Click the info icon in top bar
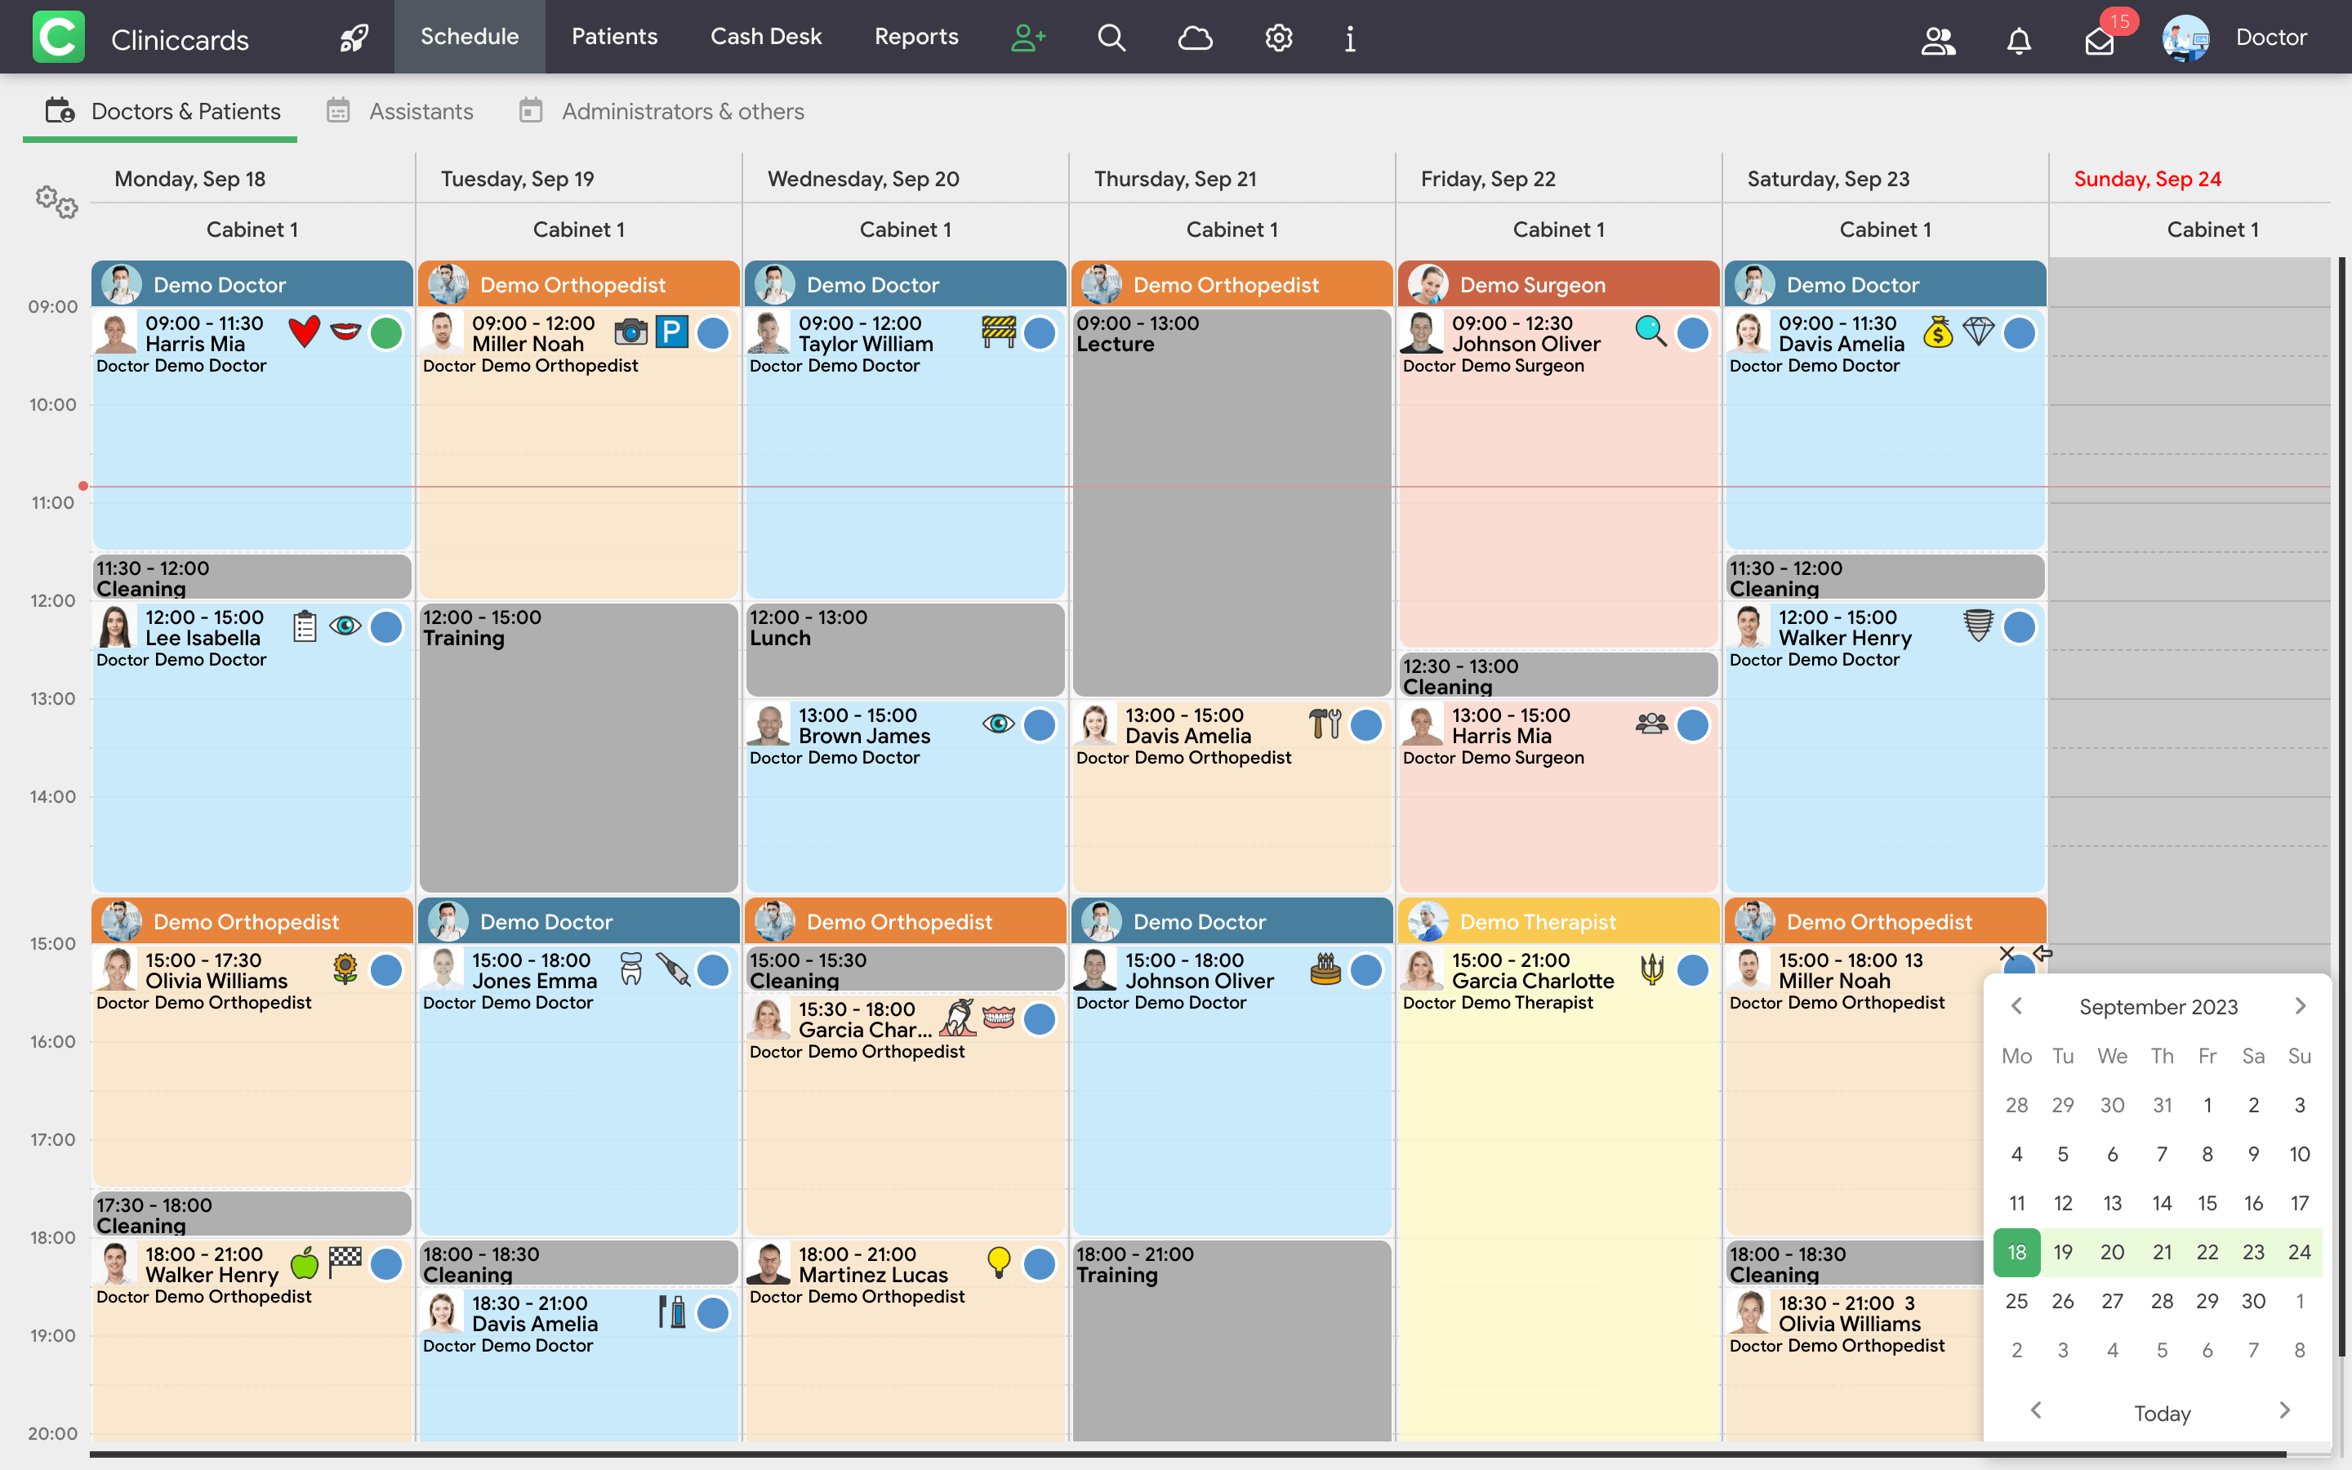Image resolution: width=2352 pixels, height=1470 pixels. [x=1350, y=38]
